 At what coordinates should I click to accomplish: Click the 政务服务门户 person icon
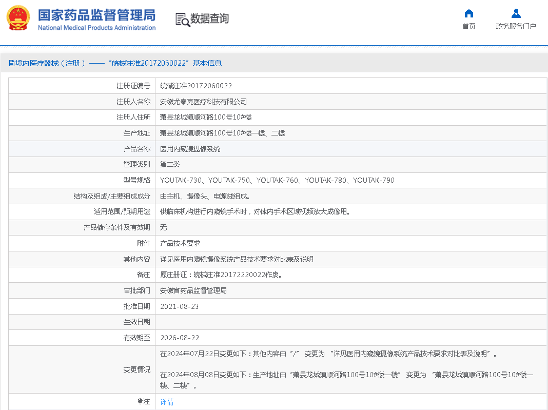coord(516,14)
